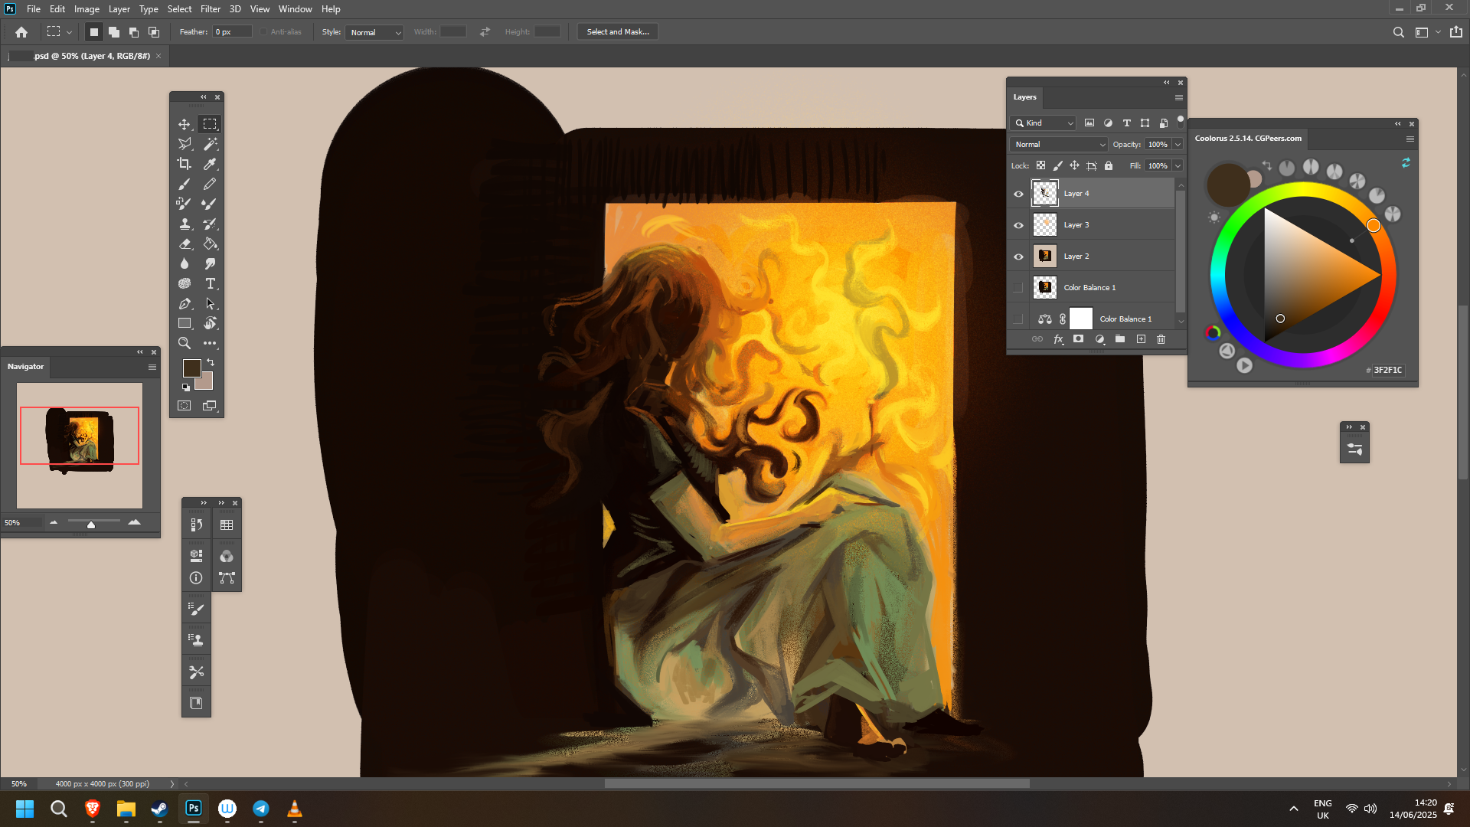The width and height of the screenshot is (1470, 827).
Task: Select the Brush tool
Action: (185, 184)
